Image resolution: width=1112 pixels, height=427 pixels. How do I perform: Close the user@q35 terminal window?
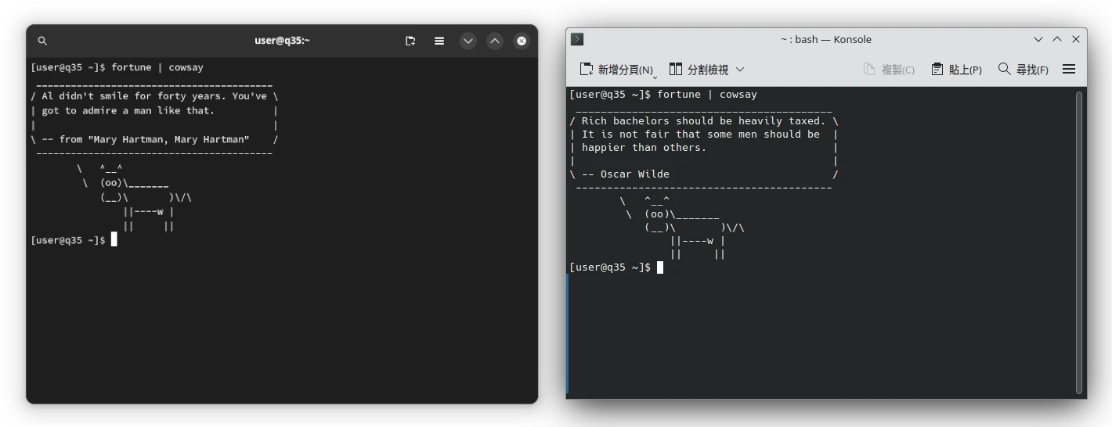pyautogui.click(x=522, y=41)
